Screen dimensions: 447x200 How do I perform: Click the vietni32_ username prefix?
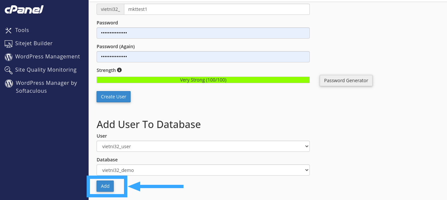point(110,9)
